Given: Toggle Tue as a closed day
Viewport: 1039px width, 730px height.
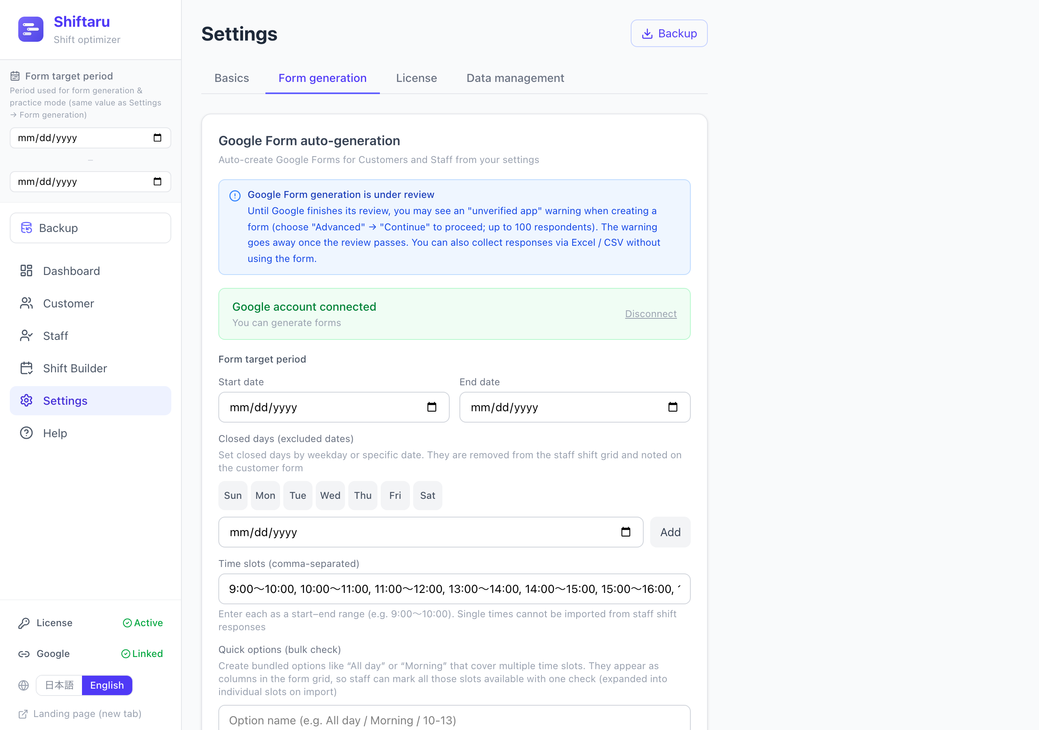Looking at the screenshot, I should [298, 496].
